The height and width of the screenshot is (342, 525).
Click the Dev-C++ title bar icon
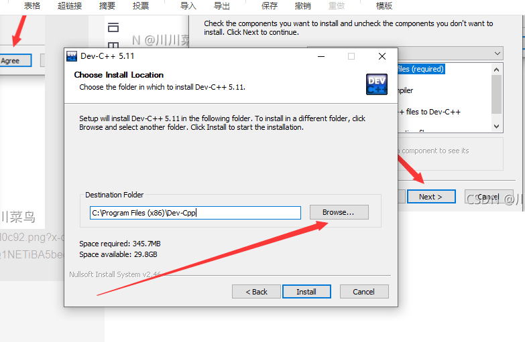pyautogui.click(x=72, y=56)
